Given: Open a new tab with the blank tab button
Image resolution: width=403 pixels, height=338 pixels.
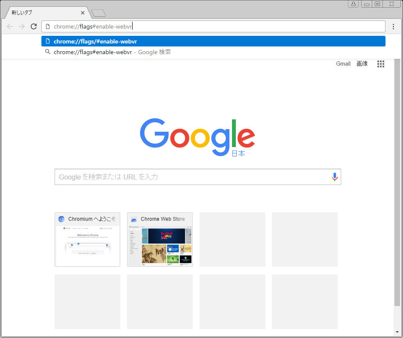Looking at the screenshot, I should [99, 13].
